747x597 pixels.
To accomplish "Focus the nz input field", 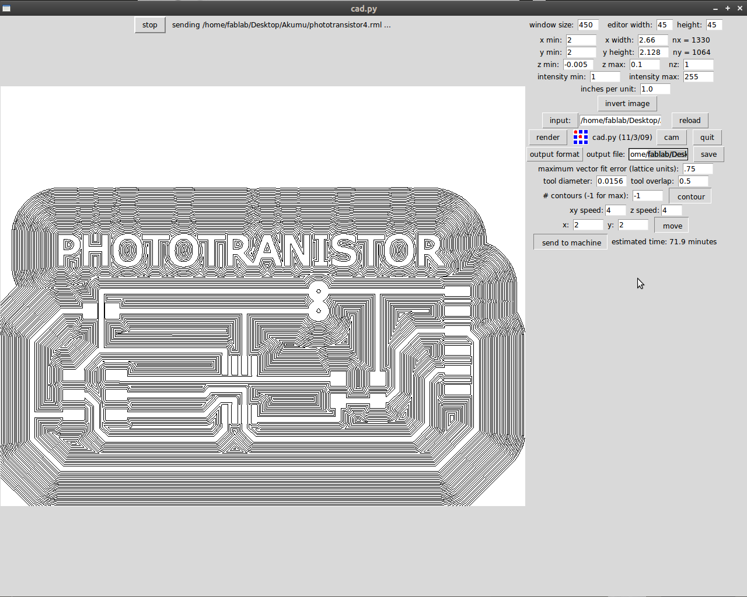I will (x=698, y=65).
